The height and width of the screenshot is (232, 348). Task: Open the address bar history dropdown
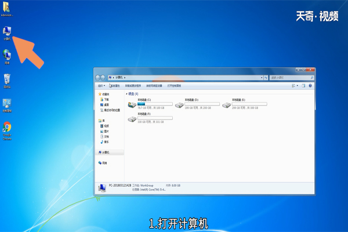(262, 78)
